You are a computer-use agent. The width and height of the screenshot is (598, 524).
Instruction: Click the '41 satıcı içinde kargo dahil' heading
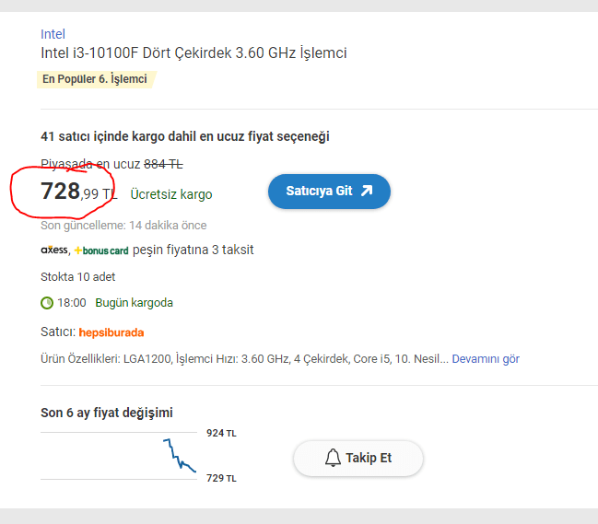point(185,136)
